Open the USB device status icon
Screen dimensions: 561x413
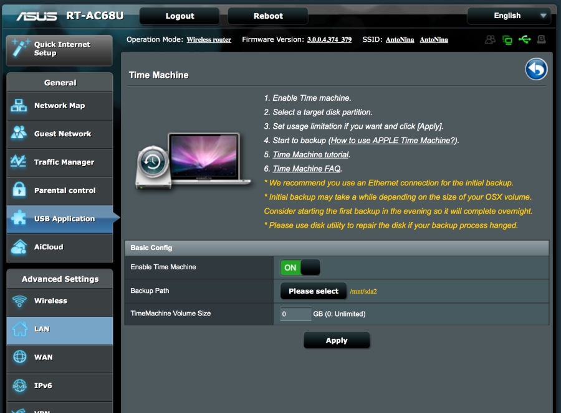pyautogui.click(x=525, y=40)
